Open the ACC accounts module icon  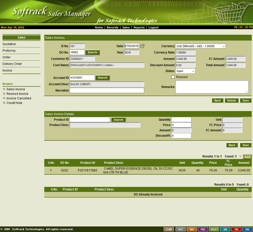[180, 229]
